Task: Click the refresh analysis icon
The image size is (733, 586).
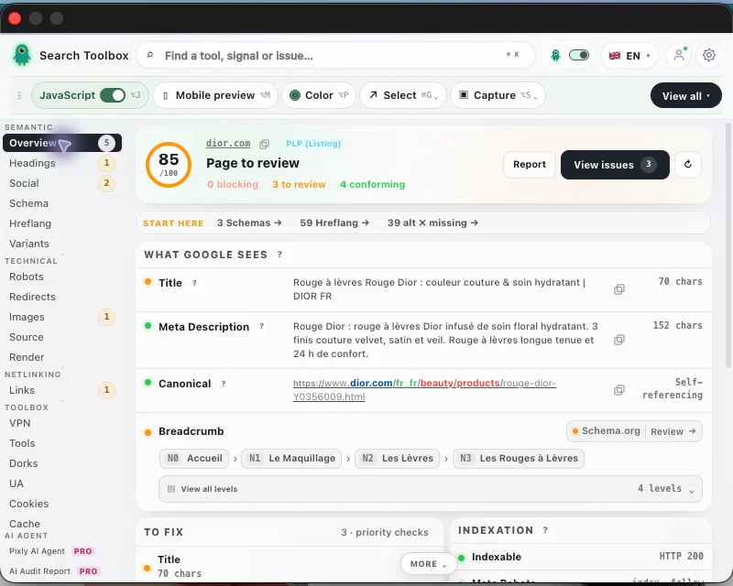Action: (688, 165)
